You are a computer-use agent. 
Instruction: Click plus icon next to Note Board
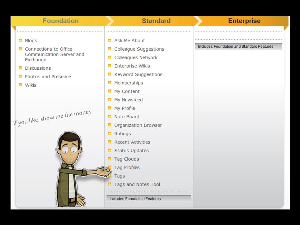tap(110, 116)
